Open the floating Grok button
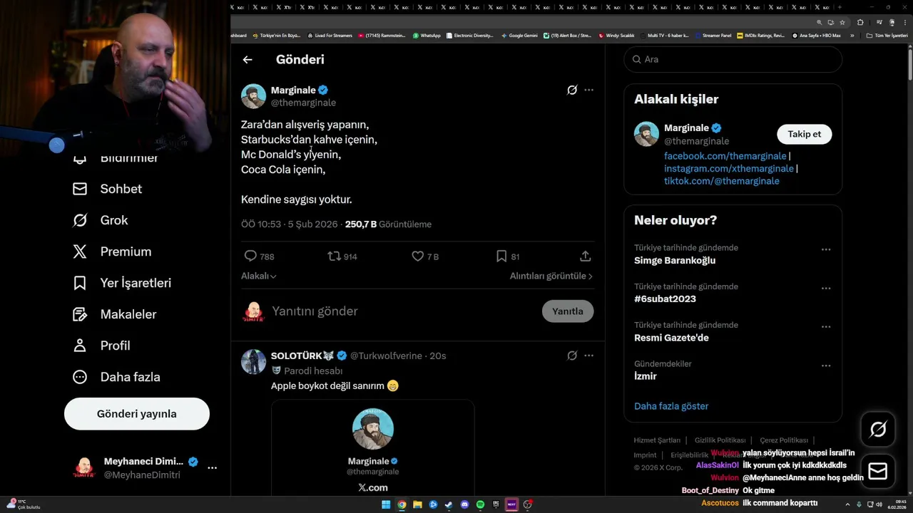The width and height of the screenshot is (913, 513). (x=878, y=429)
